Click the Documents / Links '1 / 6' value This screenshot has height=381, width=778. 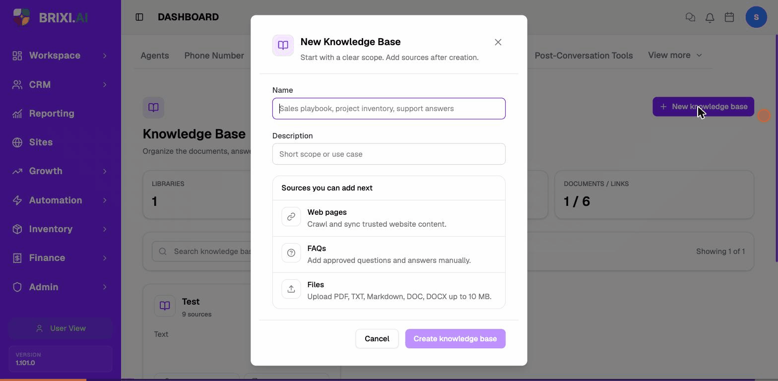click(x=577, y=201)
